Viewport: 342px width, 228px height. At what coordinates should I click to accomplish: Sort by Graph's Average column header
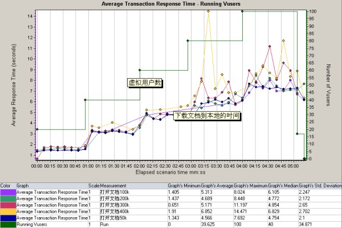pos(217,186)
